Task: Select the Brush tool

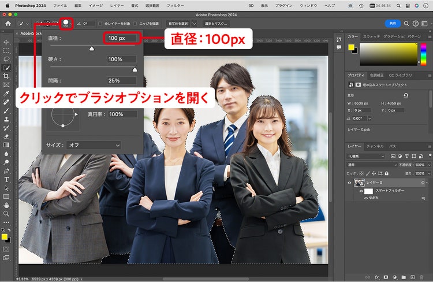Action: click(6, 111)
